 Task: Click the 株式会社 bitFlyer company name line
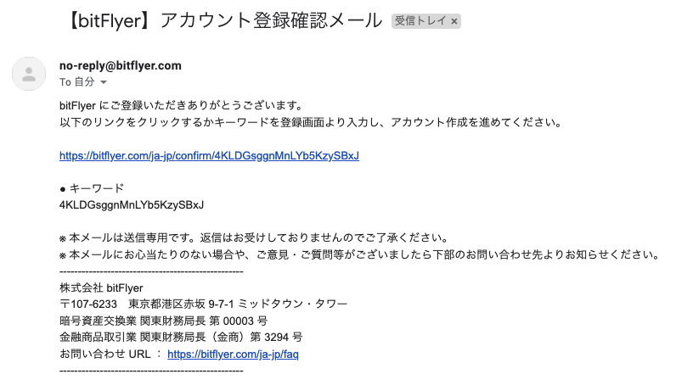[101, 288]
